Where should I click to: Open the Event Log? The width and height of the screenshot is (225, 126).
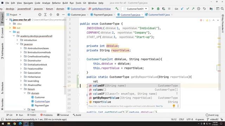(212, 115)
